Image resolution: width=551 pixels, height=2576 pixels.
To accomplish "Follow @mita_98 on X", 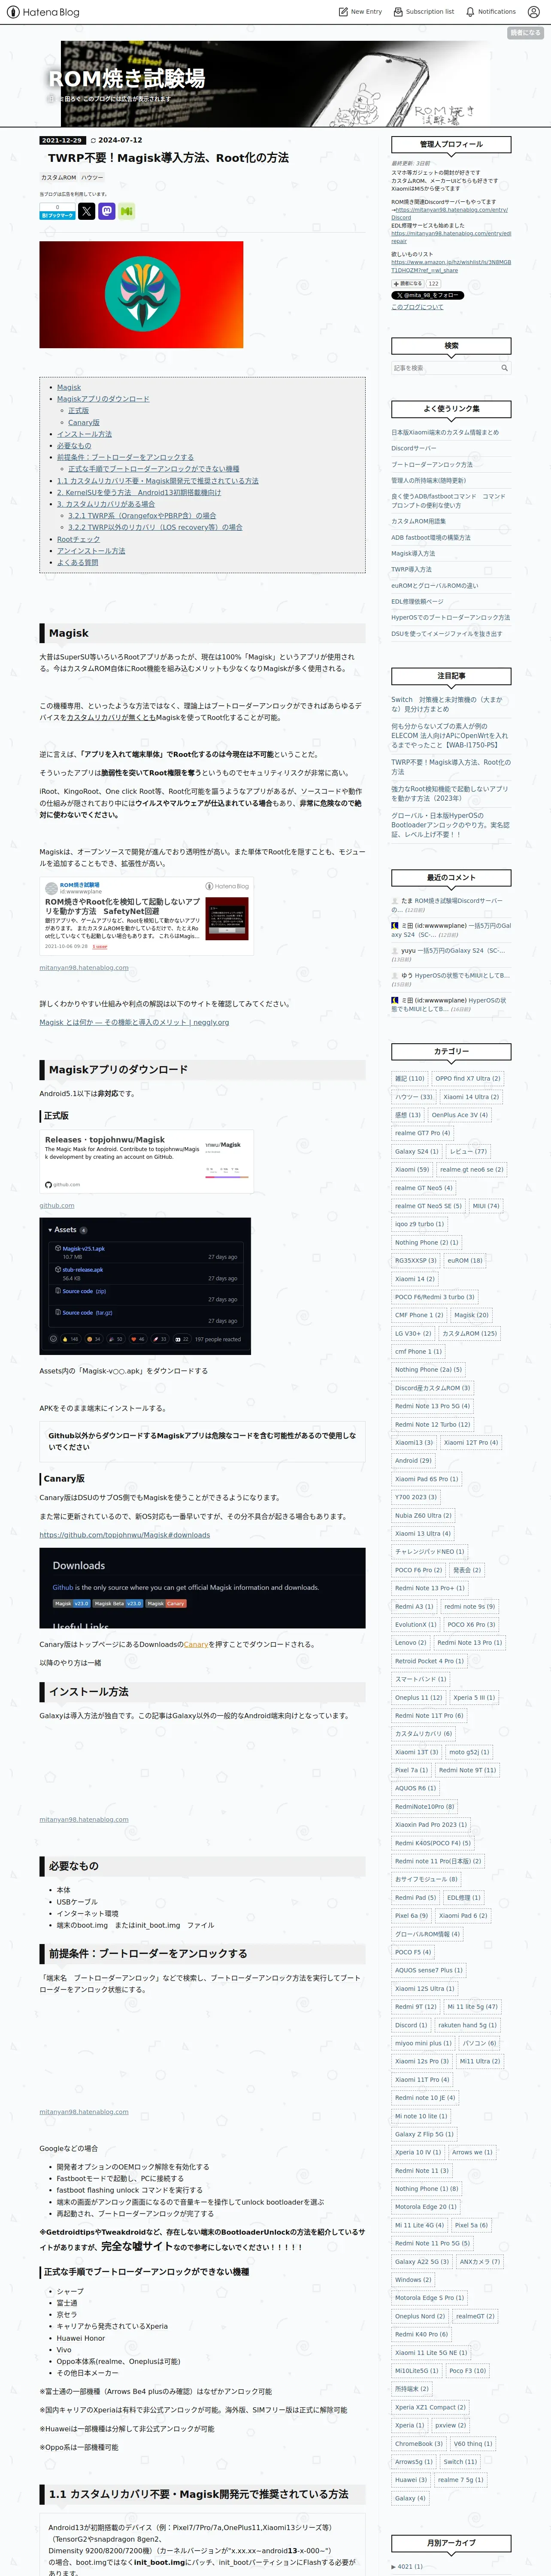I will (x=427, y=296).
